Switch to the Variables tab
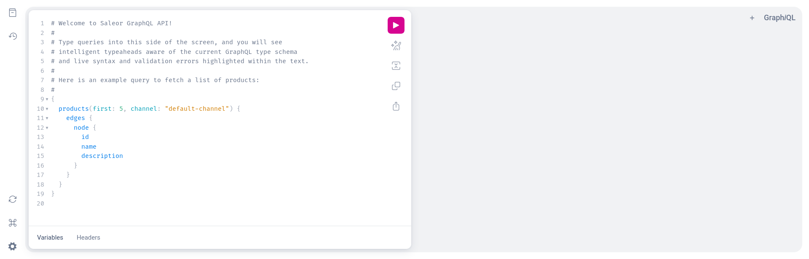809x259 pixels. click(50, 238)
